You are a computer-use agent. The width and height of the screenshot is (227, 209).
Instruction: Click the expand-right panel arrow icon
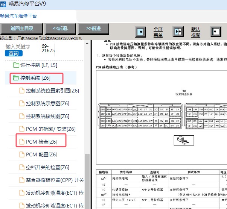point(141,32)
